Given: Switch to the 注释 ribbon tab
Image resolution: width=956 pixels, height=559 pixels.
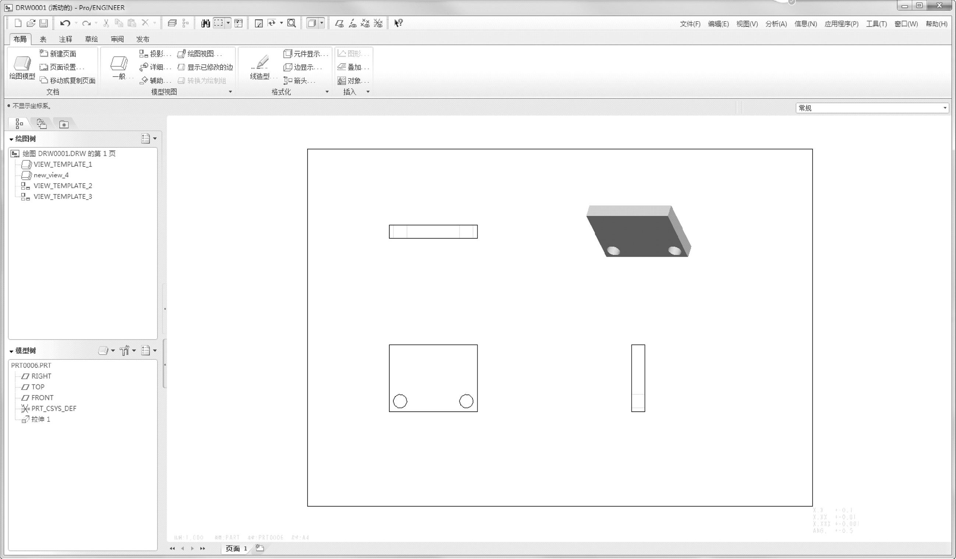Looking at the screenshot, I should click(65, 39).
